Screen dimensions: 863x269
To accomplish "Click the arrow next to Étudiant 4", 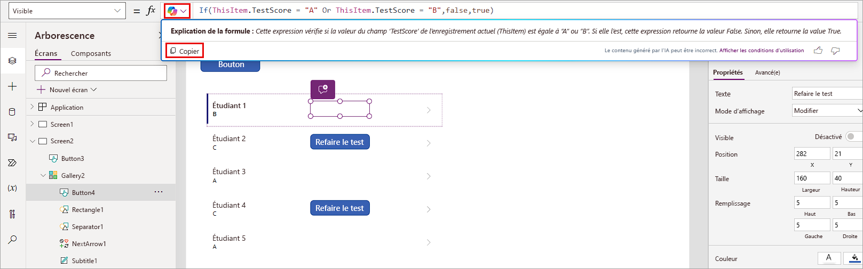I will tap(429, 209).
